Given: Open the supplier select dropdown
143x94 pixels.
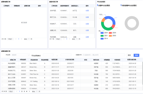Looking at the screenshot, I should pos(20,55).
